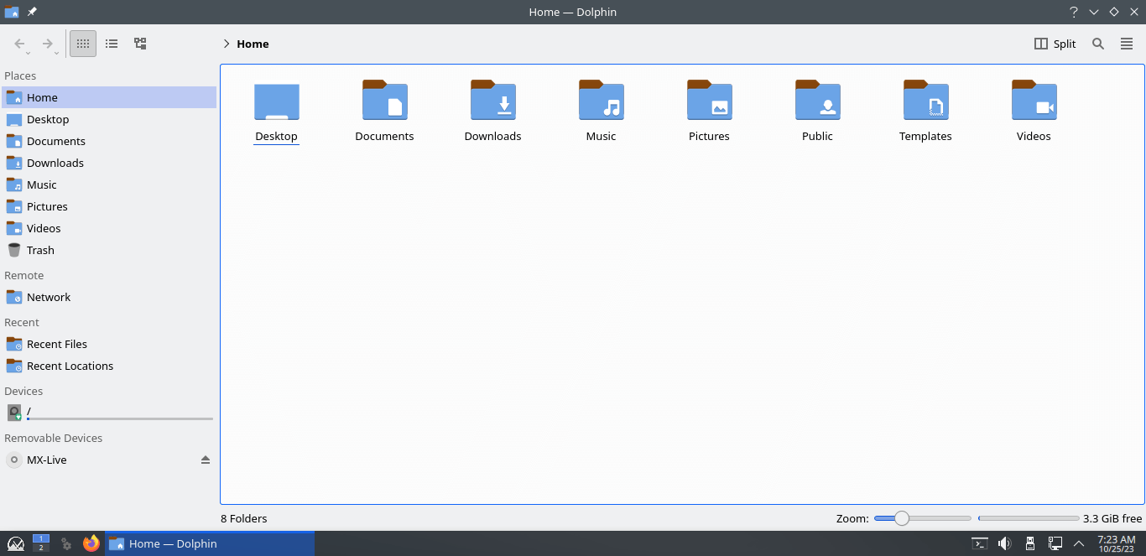Maximize the Dolphin window
This screenshot has width=1146, height=556.
coord(1114,12)
